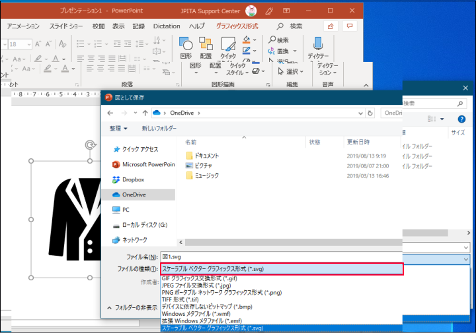
Task: Switch to the Dictation ribbon tab
Action: 167,26
